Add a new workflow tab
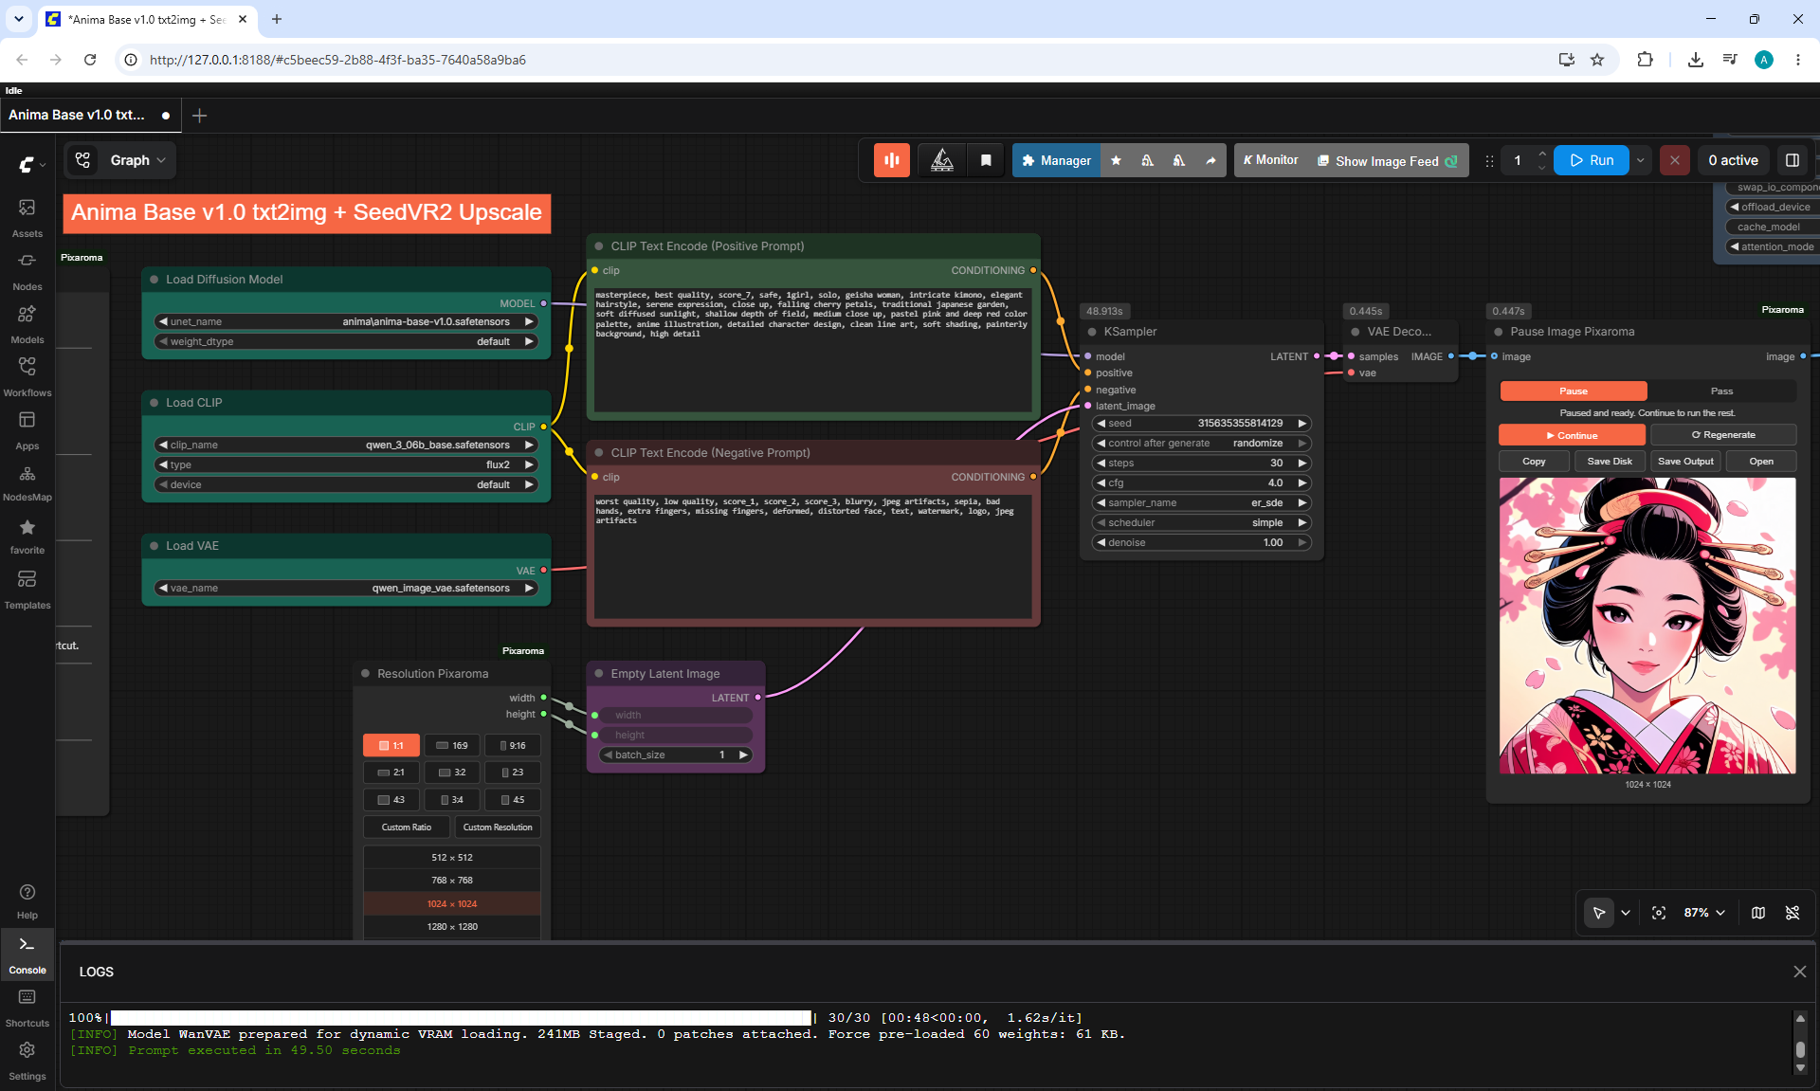 pyautogui.click(x=199, y=116)
